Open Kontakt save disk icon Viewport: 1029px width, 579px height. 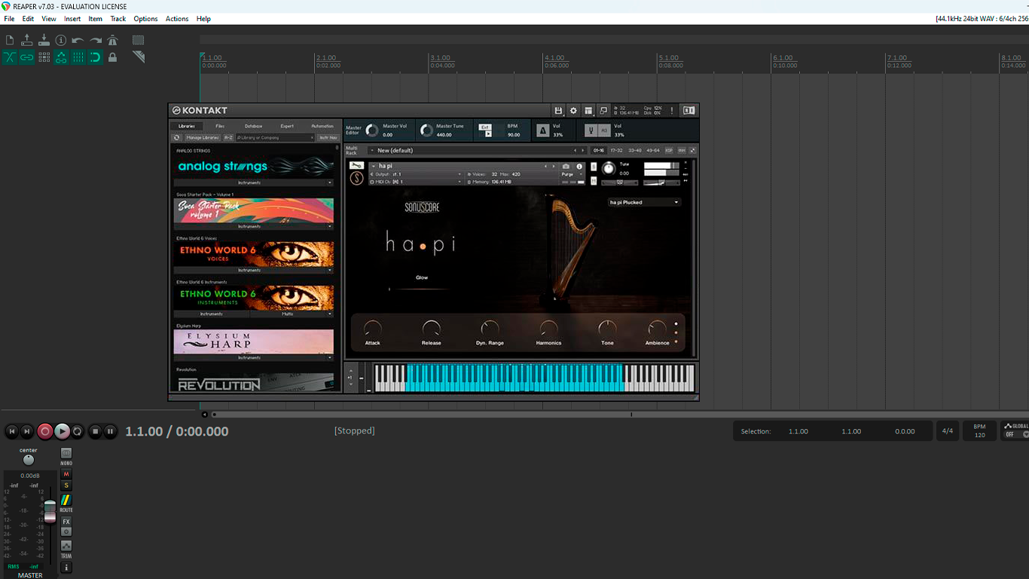click(x=558, y=110)
